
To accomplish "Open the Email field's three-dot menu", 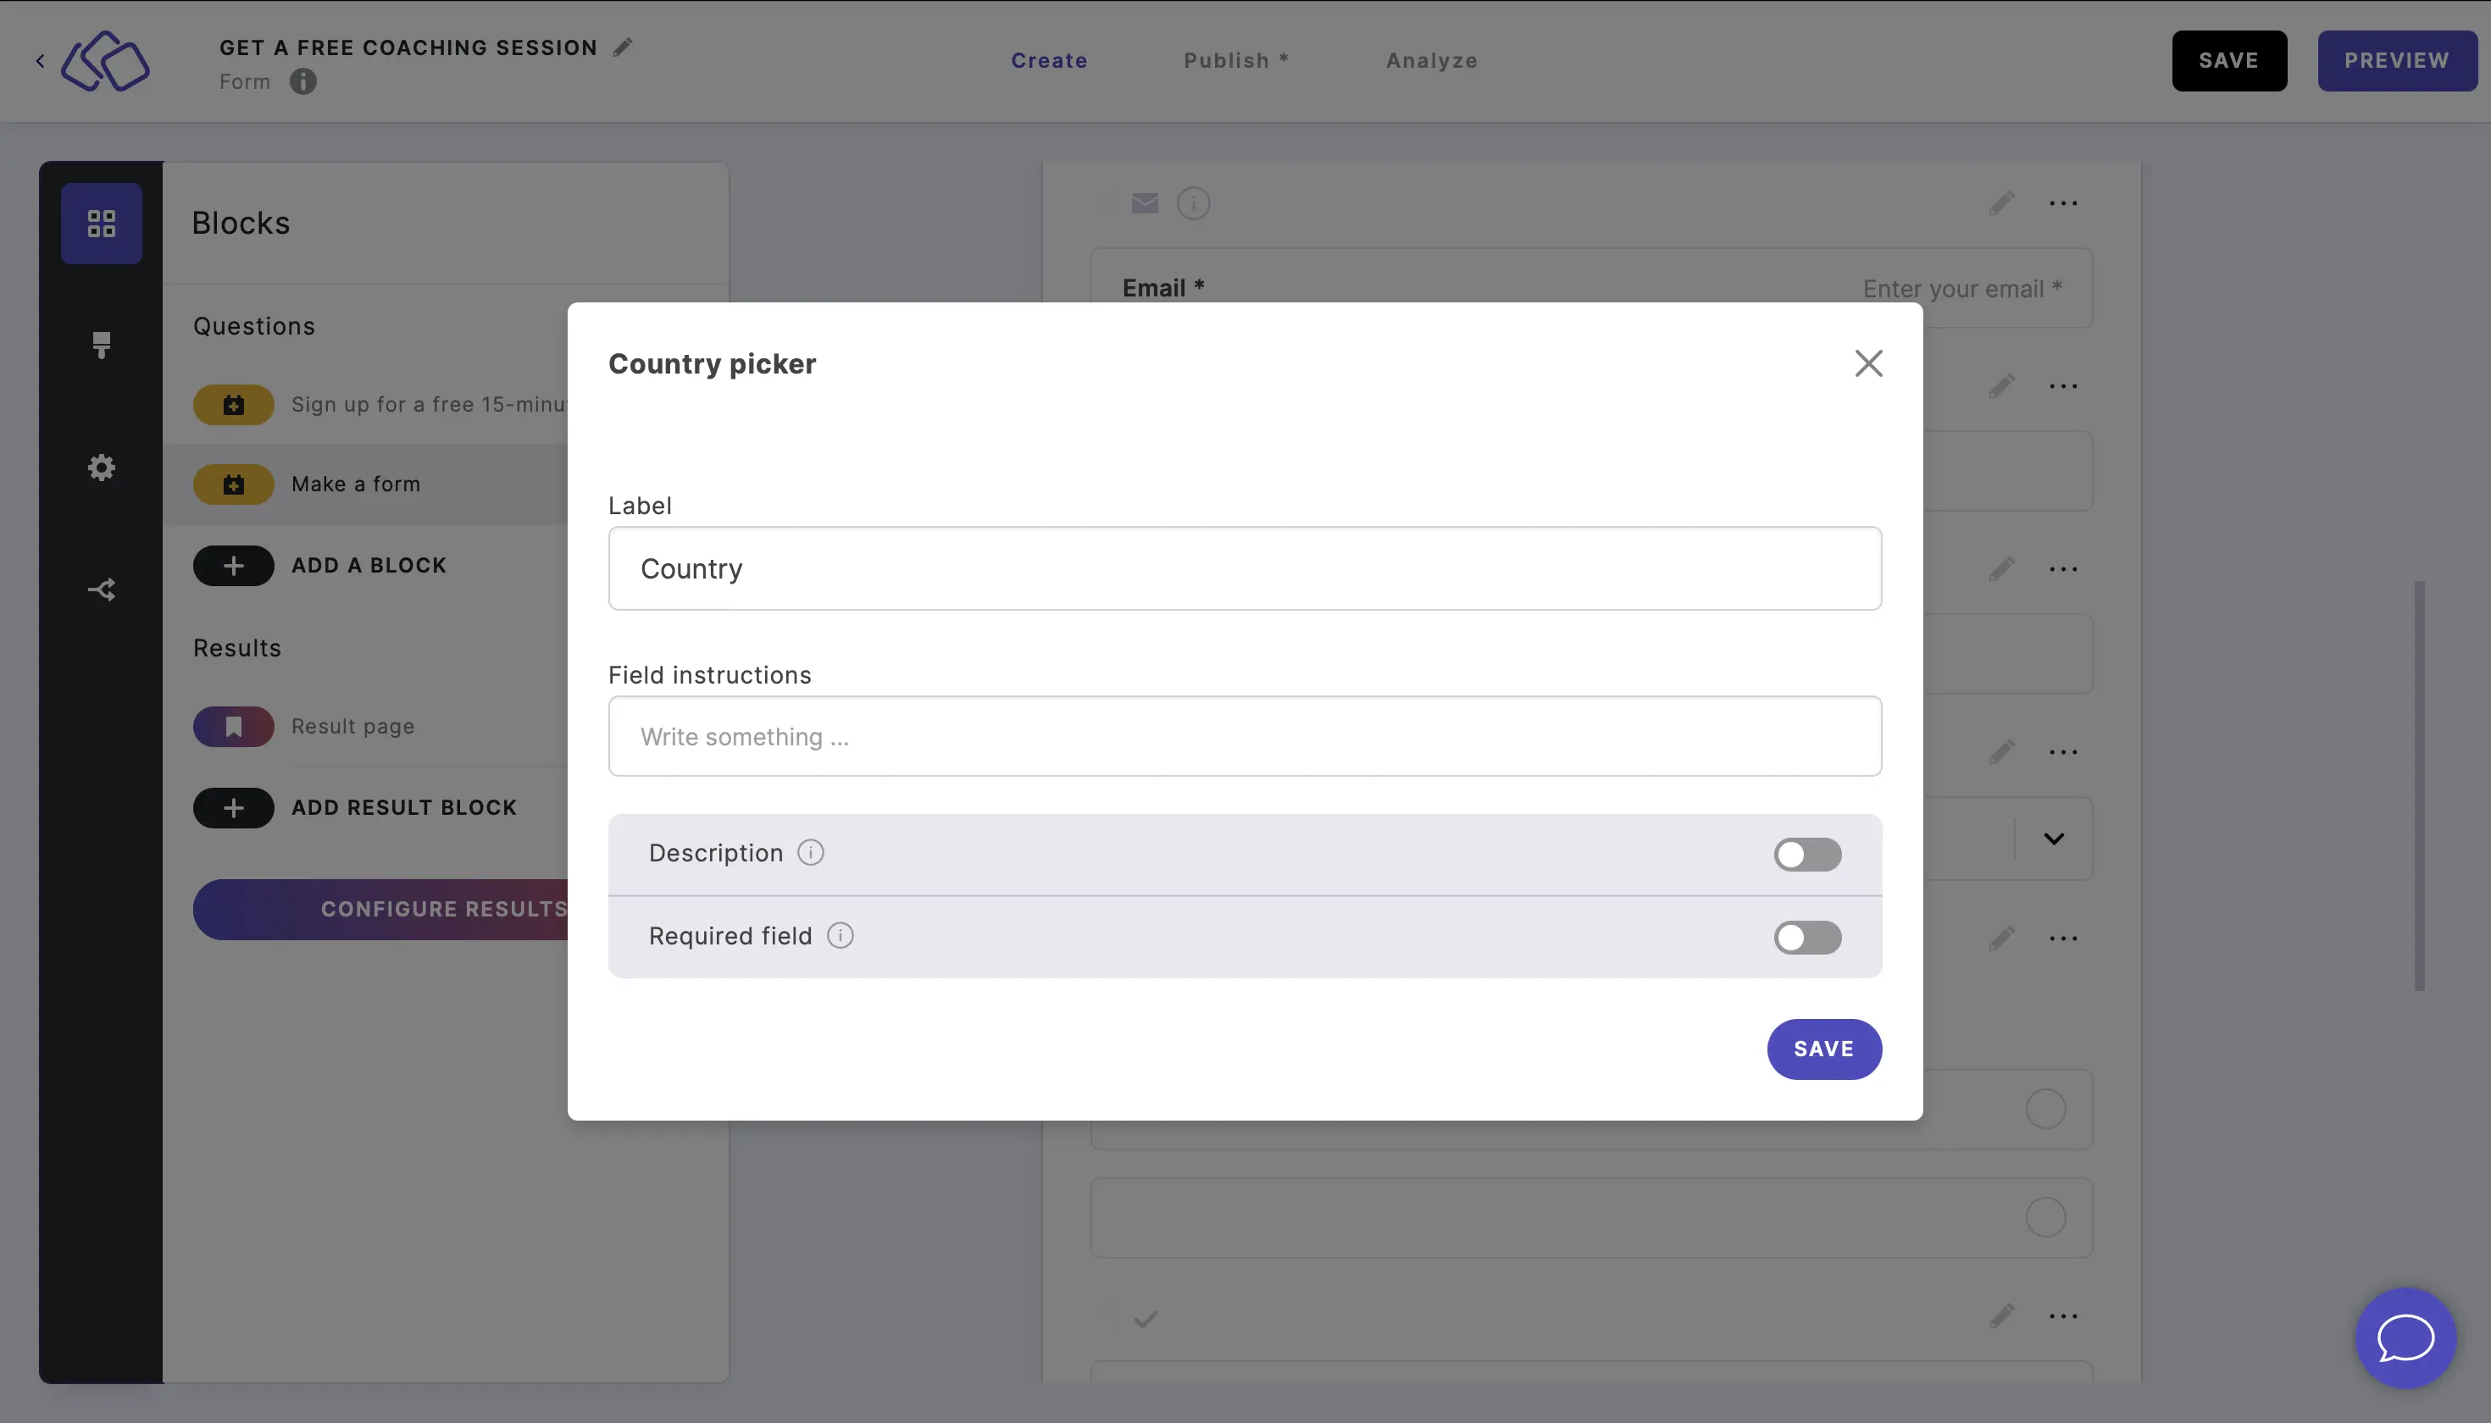I will [2064, 203].
